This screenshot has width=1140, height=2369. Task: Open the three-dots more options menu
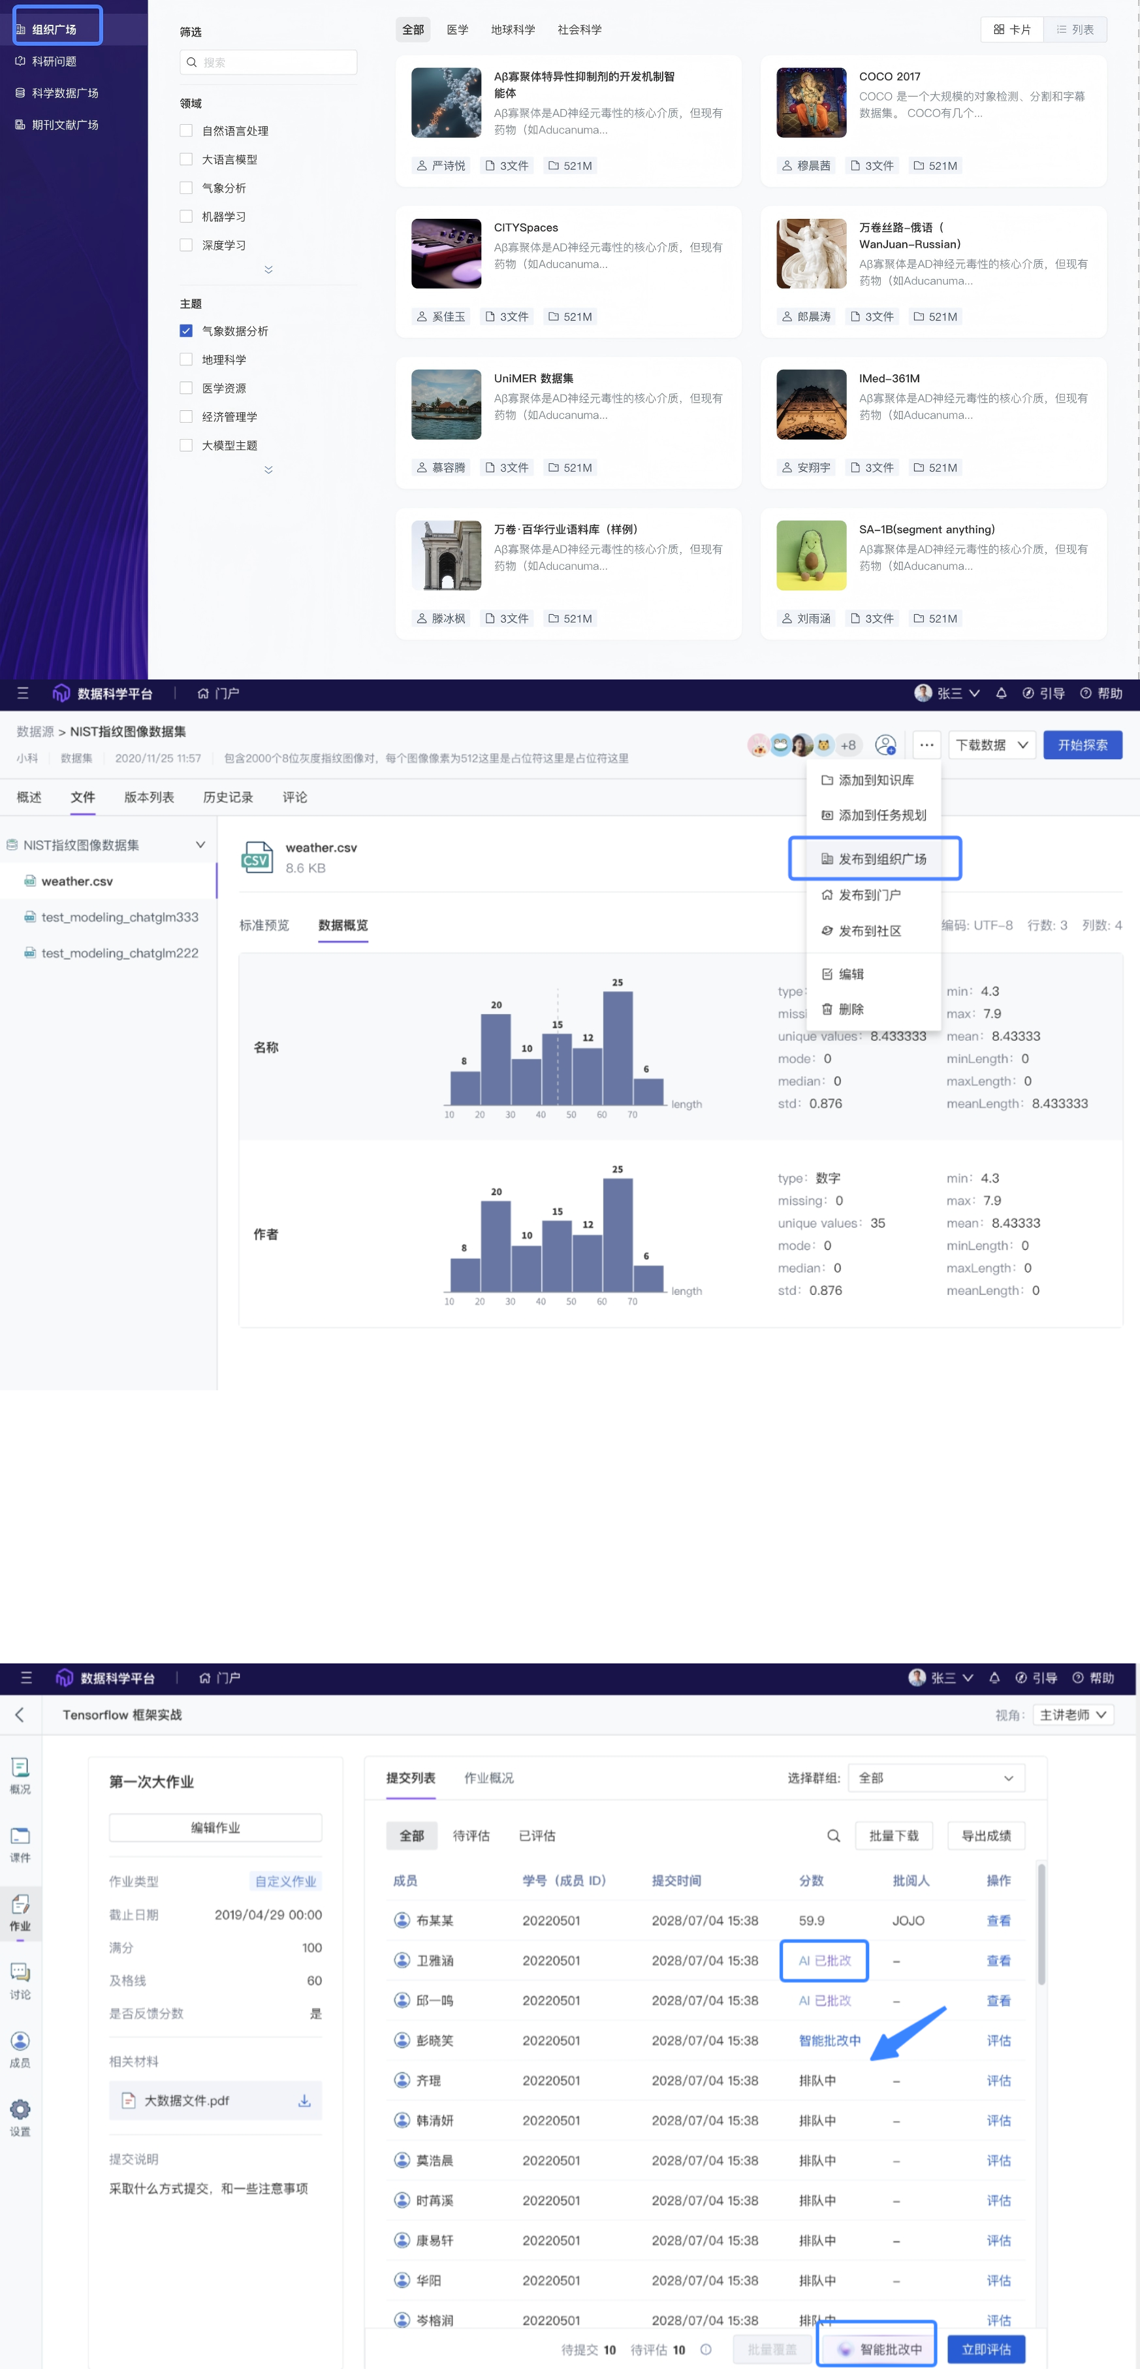(x=926, y=745)
